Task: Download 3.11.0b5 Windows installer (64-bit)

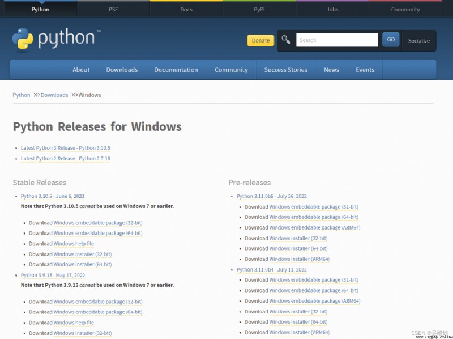Action: pos(298,248)
